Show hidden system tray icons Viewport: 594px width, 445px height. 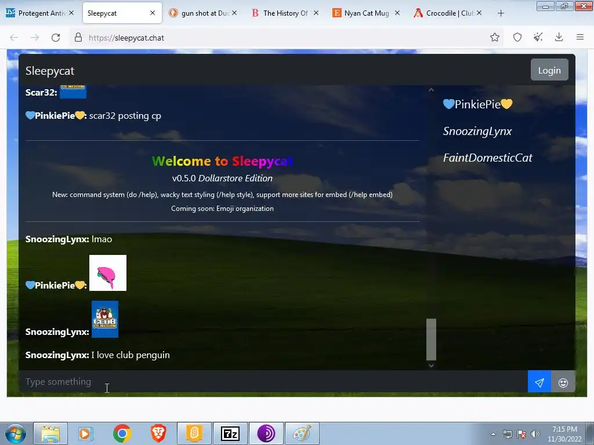tap(493, 434)
